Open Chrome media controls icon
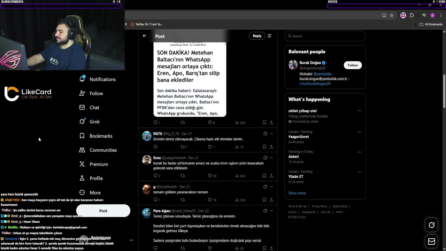 [424, 15]
